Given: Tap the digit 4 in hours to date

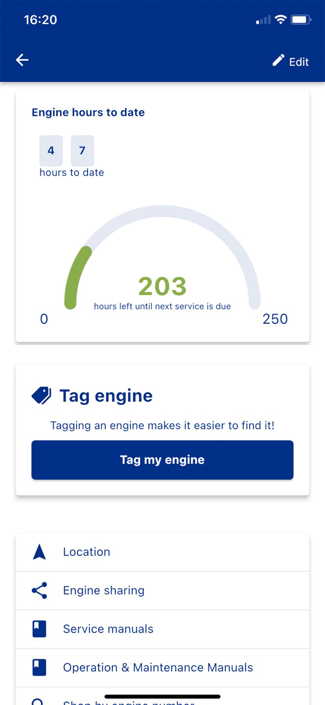Looking at the screenshot, I should [51, 150].
